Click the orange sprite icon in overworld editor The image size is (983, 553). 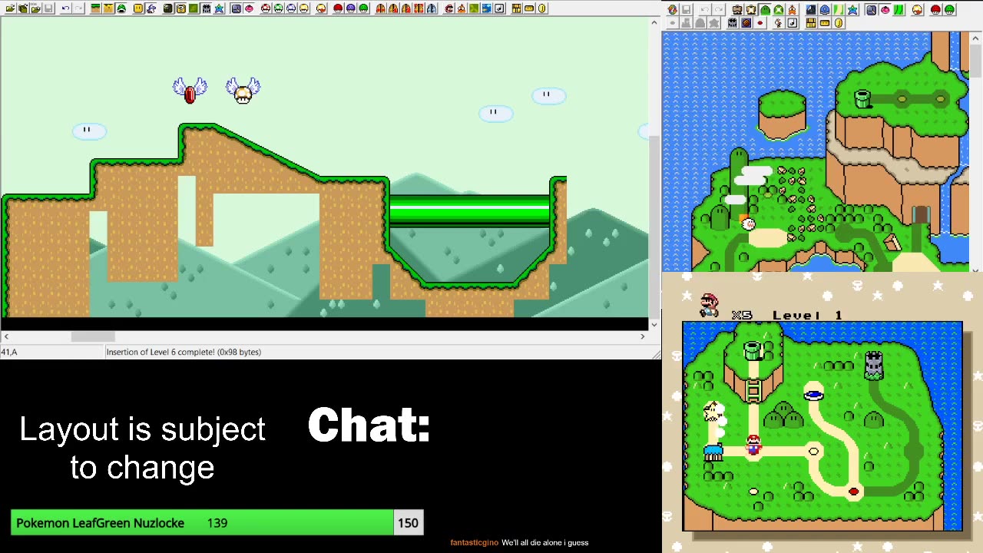pyautogui.click(x=792, y=10)
